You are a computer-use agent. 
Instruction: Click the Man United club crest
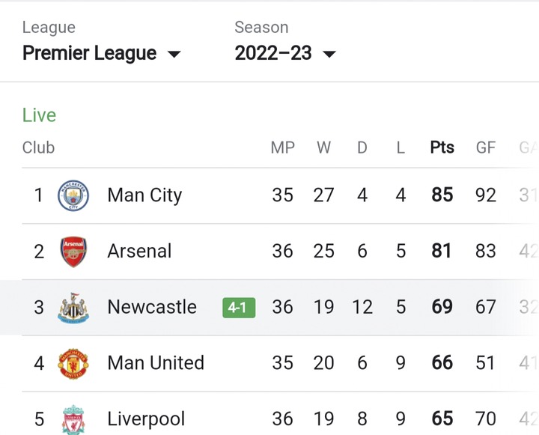click(x=73, y=363)
